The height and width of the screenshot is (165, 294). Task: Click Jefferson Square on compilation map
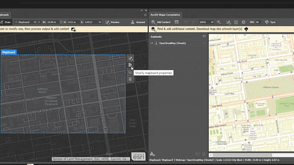coord(271,87)
